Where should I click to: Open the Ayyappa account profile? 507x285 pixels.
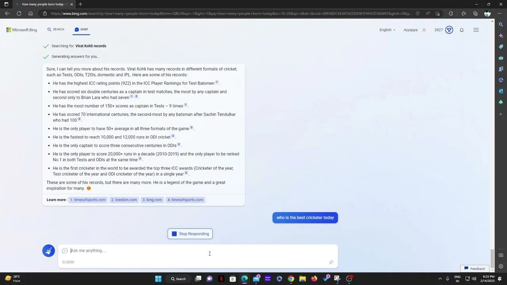pyautogui.click(x=415, y=30)
